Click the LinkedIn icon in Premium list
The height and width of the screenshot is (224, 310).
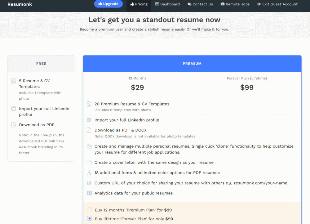click(89, 120)
